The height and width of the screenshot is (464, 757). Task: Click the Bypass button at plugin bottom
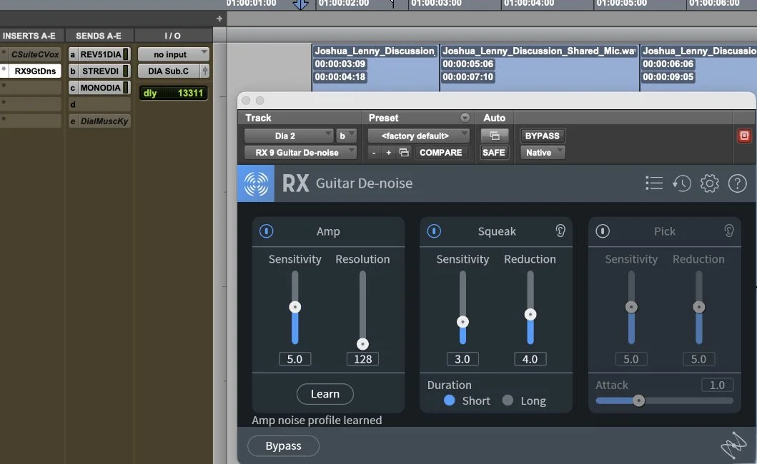tap(283, 445)
